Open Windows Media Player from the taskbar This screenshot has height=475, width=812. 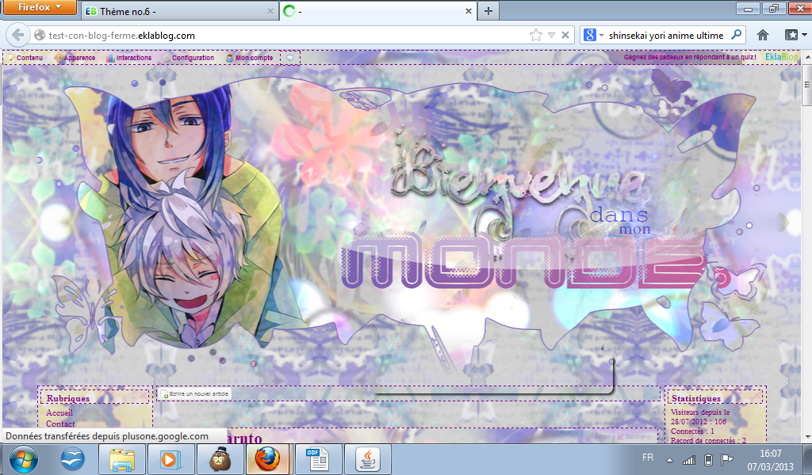(170, 459)
